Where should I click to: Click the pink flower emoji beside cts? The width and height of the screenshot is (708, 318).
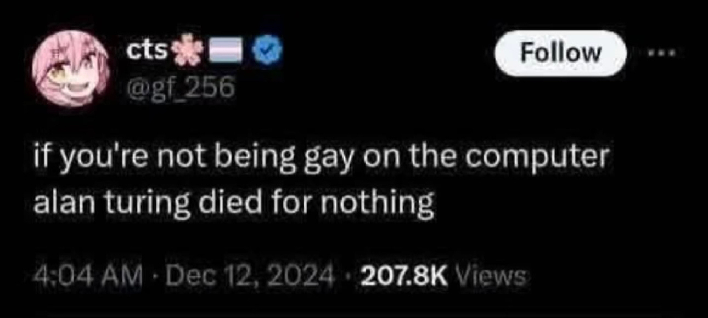183,52
